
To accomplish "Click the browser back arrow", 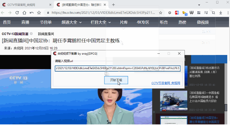I will [3, 13].
